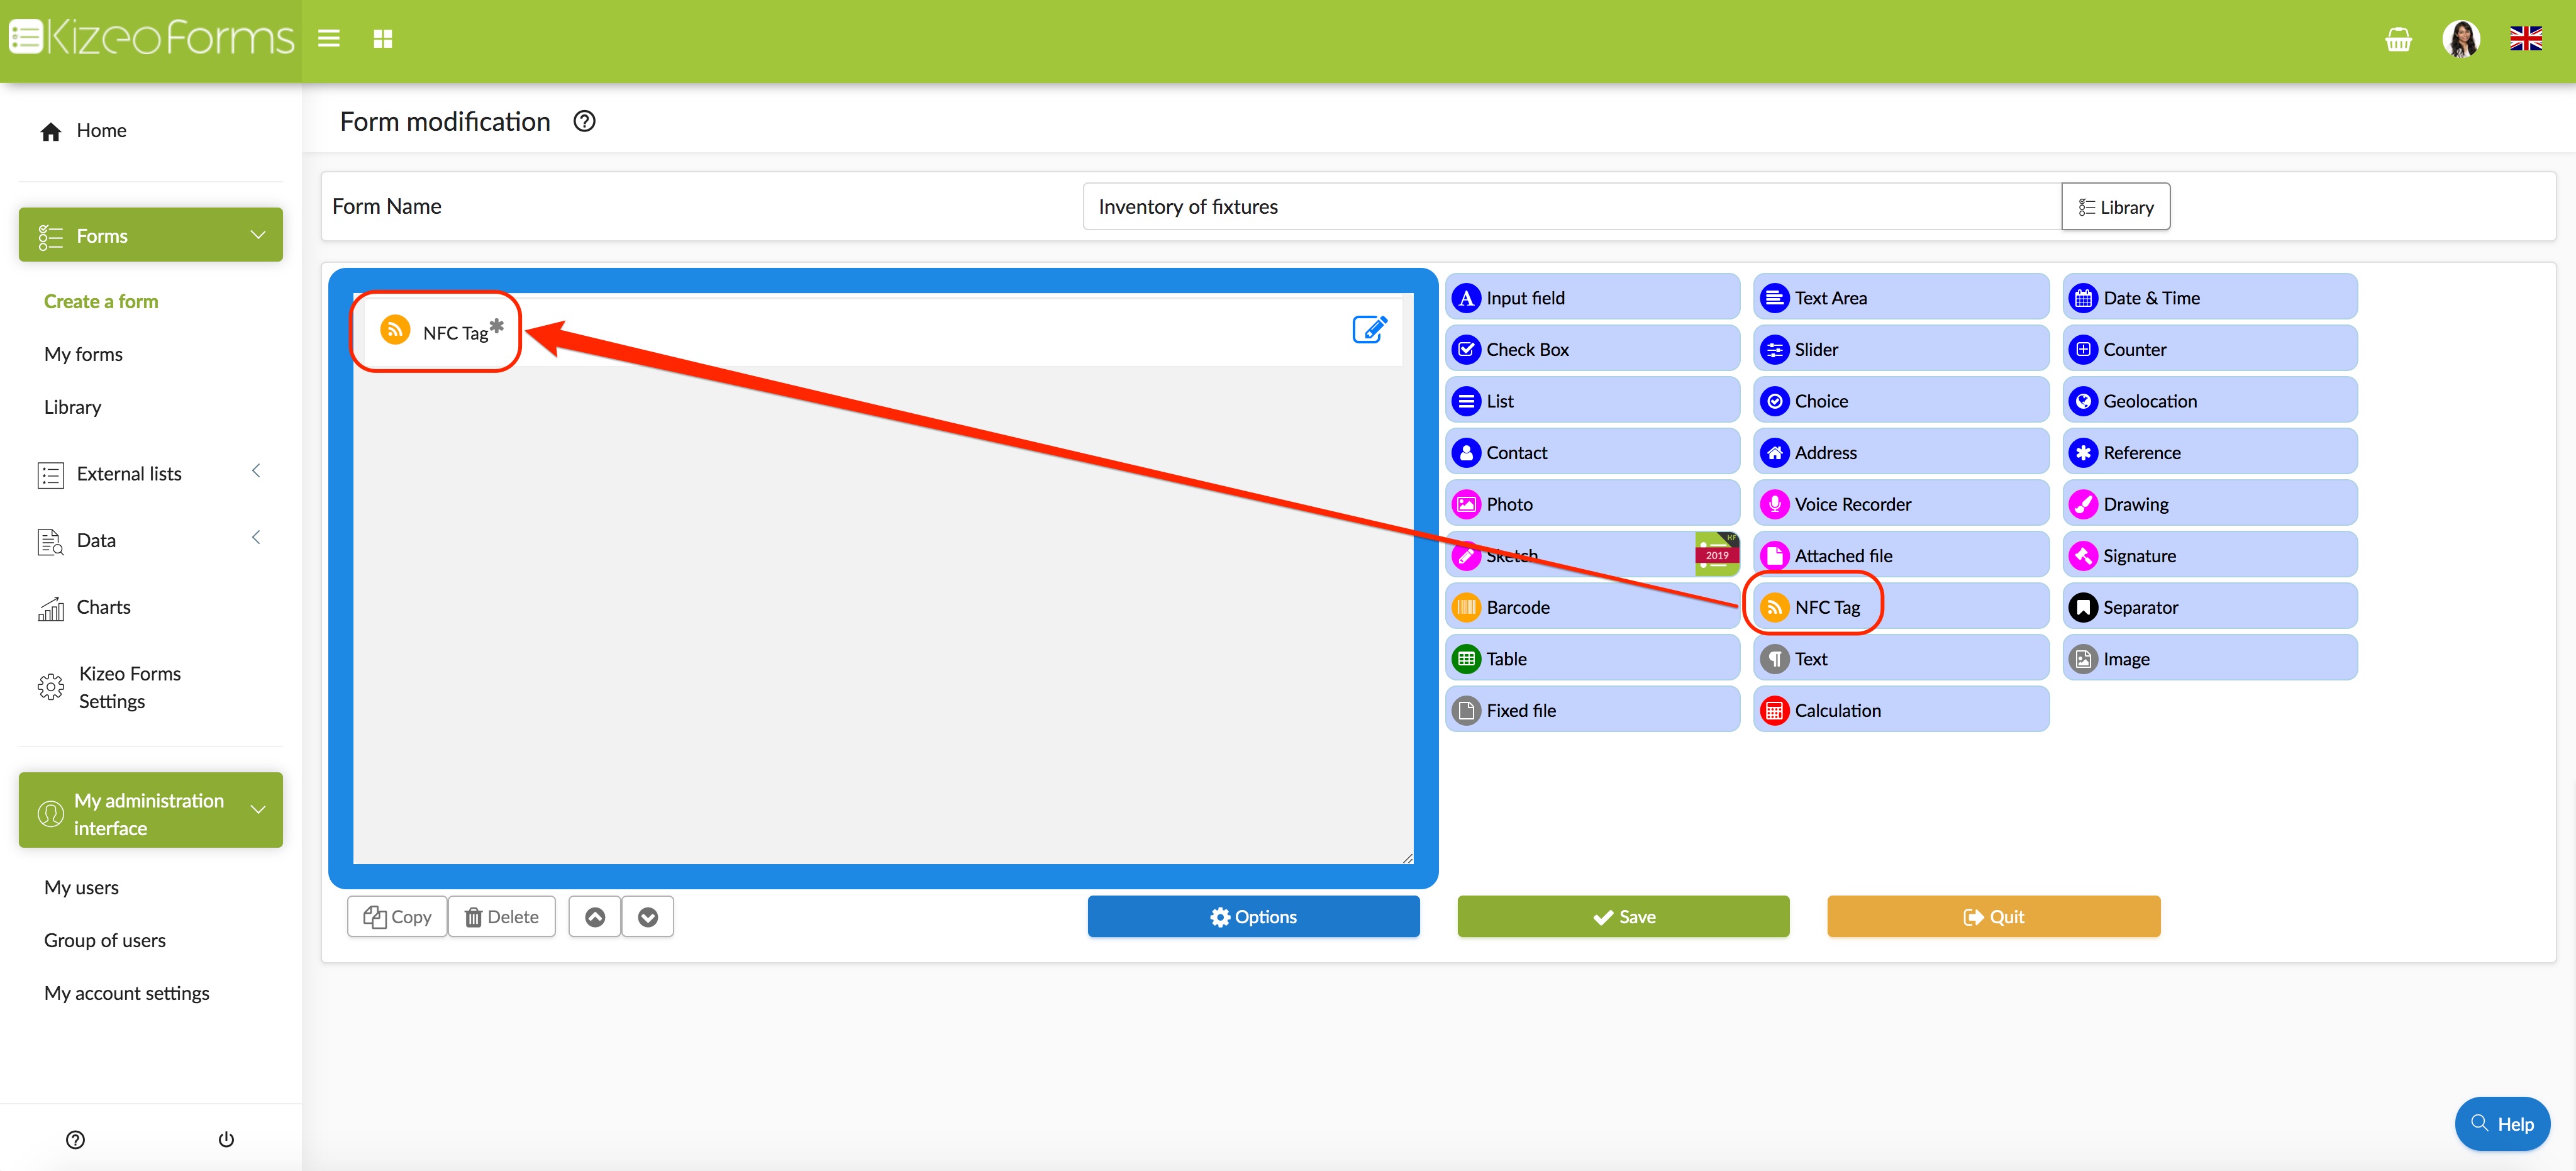Open the apps grid icon

(382, 39)
